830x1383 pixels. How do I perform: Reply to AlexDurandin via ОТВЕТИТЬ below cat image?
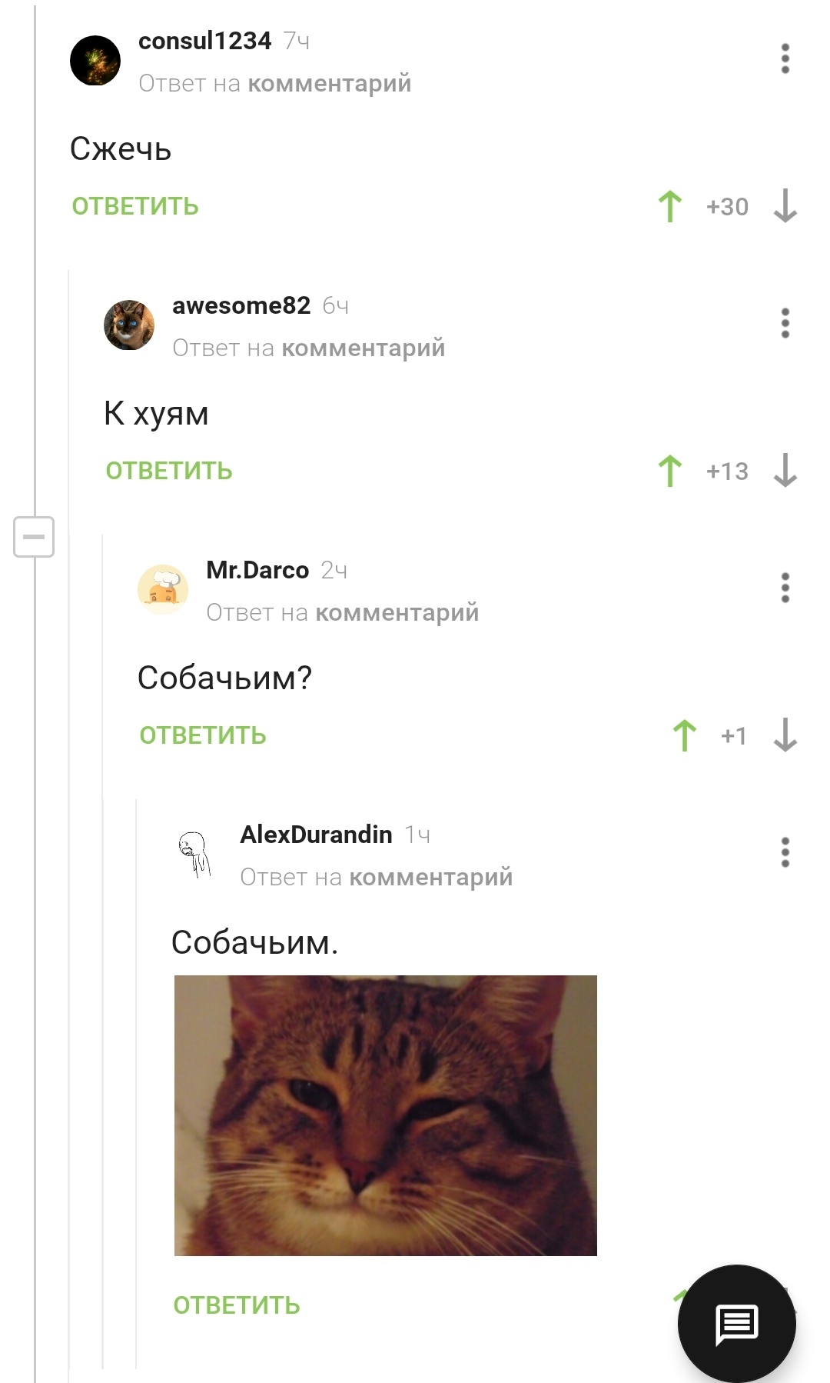(x=237, y=1305)
